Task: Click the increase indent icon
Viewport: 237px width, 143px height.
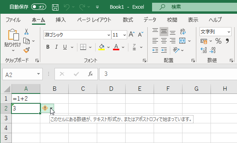Action: [x=164, y=50]
